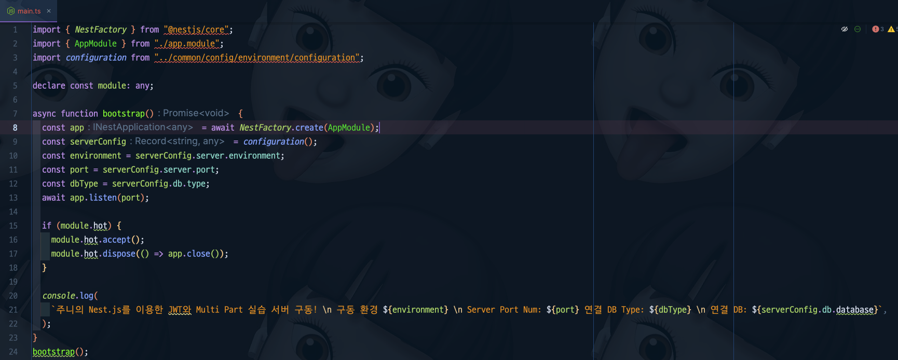Click the ${serverConfig.db.database} template placeholder
The height and width of the screenshot is (360, 898).
(815, 310)
